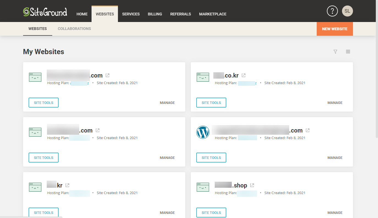
Task: Click the NEW WEBSITE button
Action: [335, 29]
